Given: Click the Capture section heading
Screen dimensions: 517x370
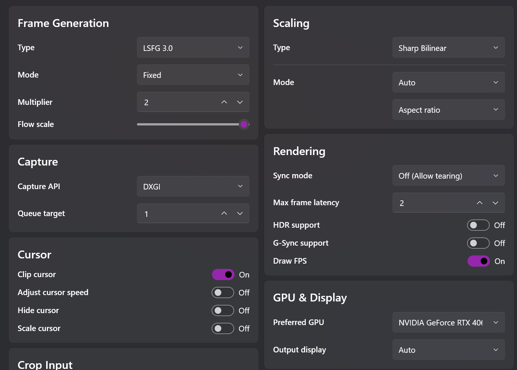Looking at the screenshot, I should [x=38, y=162].
